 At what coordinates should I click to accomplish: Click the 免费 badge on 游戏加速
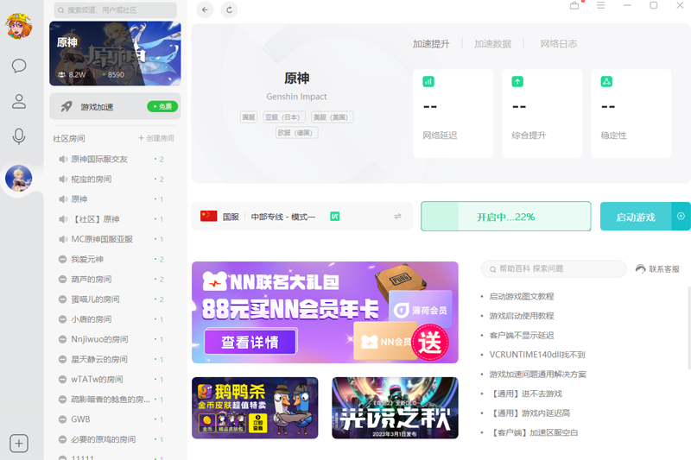click(x=162, y=106)
